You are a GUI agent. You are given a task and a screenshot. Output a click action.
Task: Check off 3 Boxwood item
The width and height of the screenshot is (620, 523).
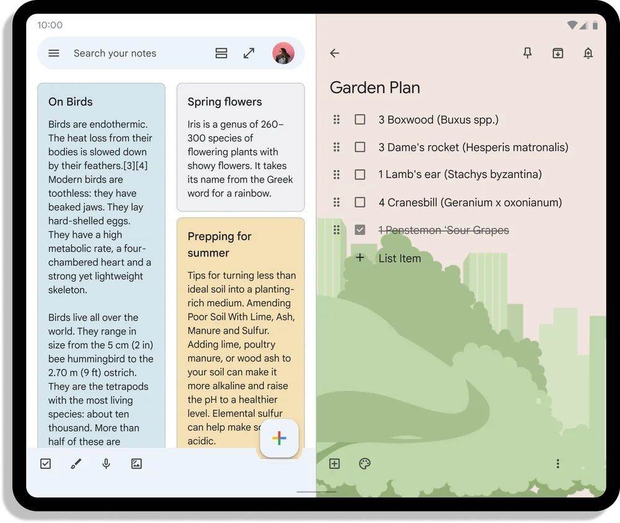(x=360, y=119)
